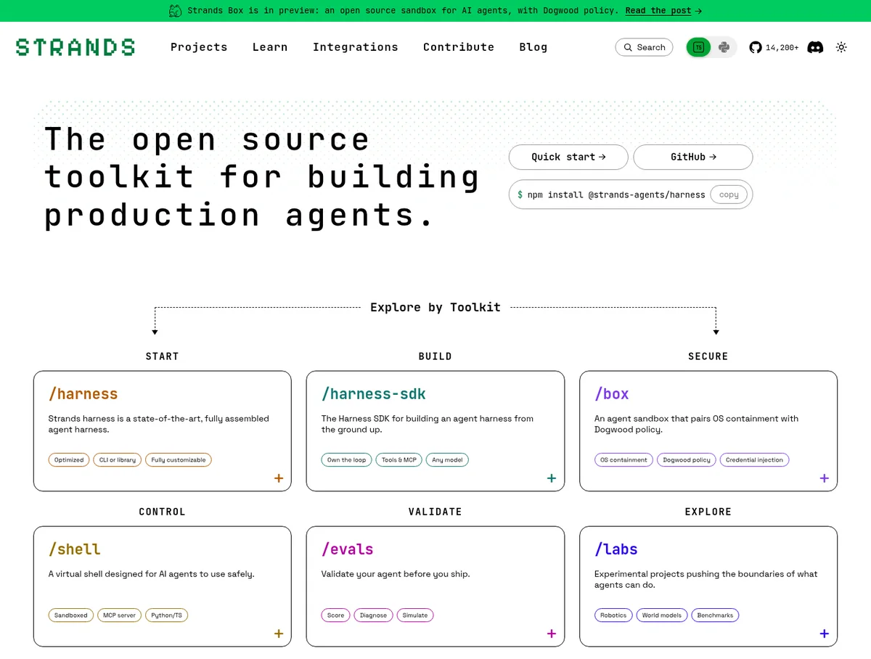This screenshot has width=871, height=659.
Task: Open the Integrations menu
Action: (356, 47)
